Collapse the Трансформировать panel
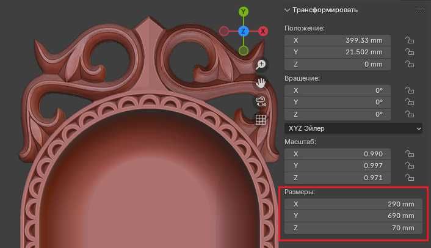This screenshot has height=248, width=431. pyautogui.click(x=288, y=10)
